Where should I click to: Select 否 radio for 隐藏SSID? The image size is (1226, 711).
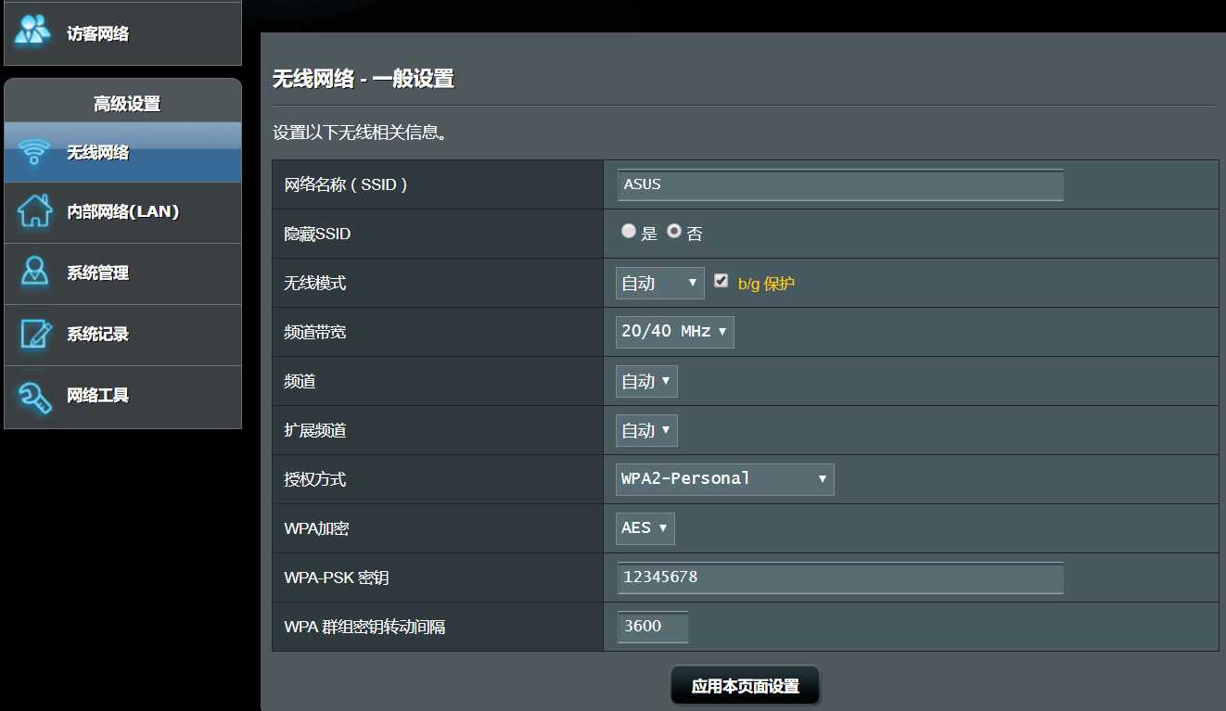pyautogui.click(x=674, y=232)
